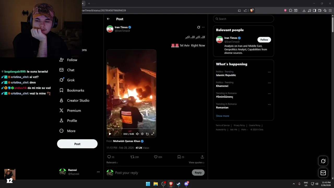Open the floating Messages envelope button
Screen dimensions: 334x188
(x=323, y=173)
